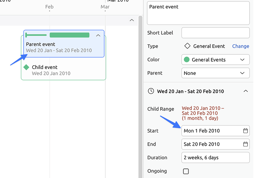Click the clock icon beside date range
The image size is (254, 178).
[151, 91]
